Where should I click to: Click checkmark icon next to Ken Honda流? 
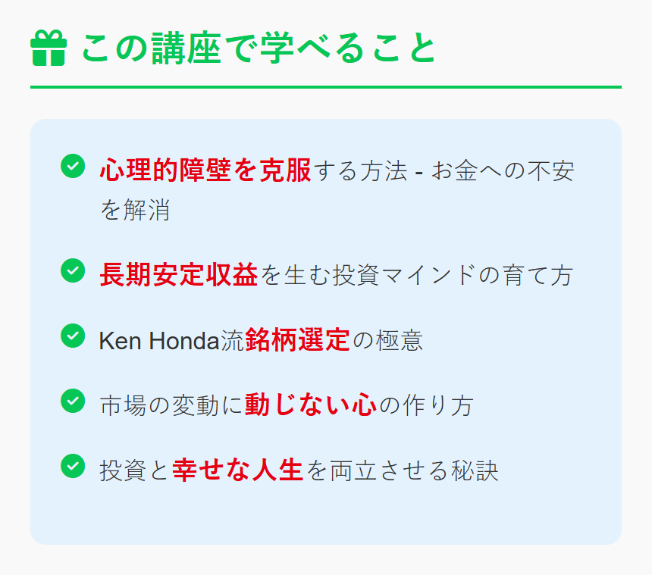click(73, 336)
